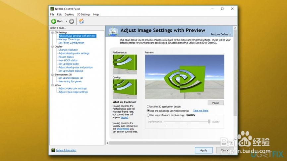The height and width of the screenshot is (161, 287).
Task: Click the Performance-Quality slider handle
Action: point(209,122)
